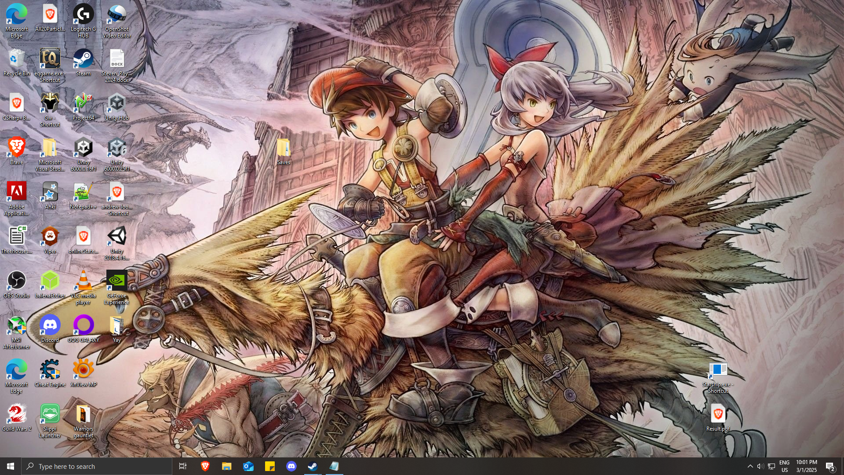Select the andrew-loo... shortcut icon

(117, 199)
